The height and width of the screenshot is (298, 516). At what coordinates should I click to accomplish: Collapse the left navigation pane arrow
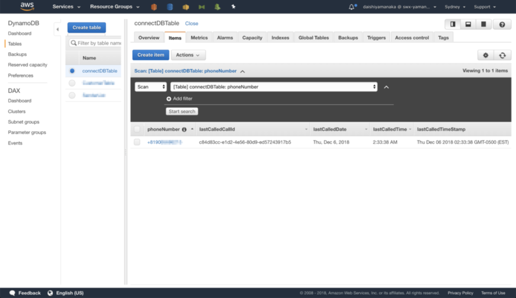(57, 29)
